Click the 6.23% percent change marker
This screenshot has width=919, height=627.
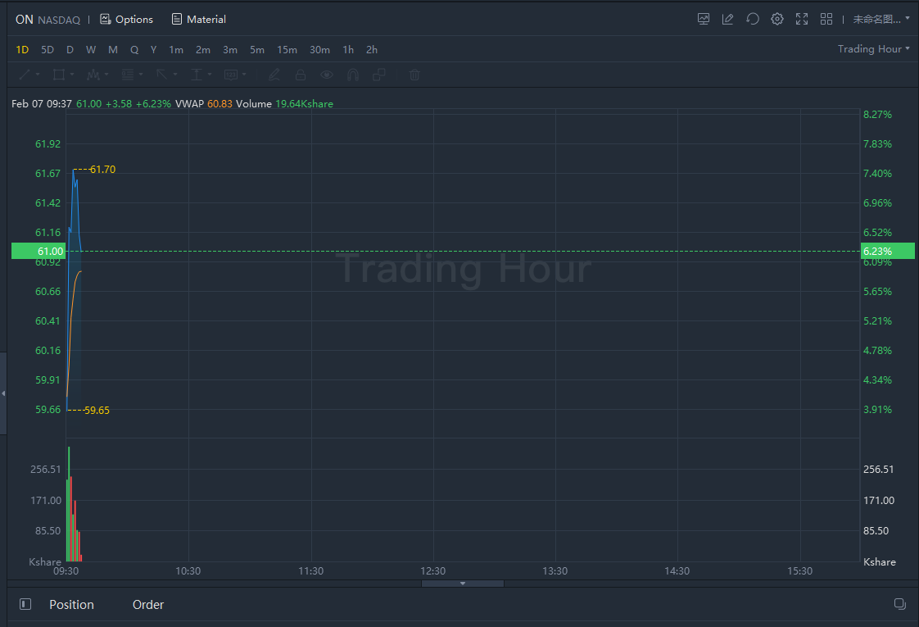point(887,251)
